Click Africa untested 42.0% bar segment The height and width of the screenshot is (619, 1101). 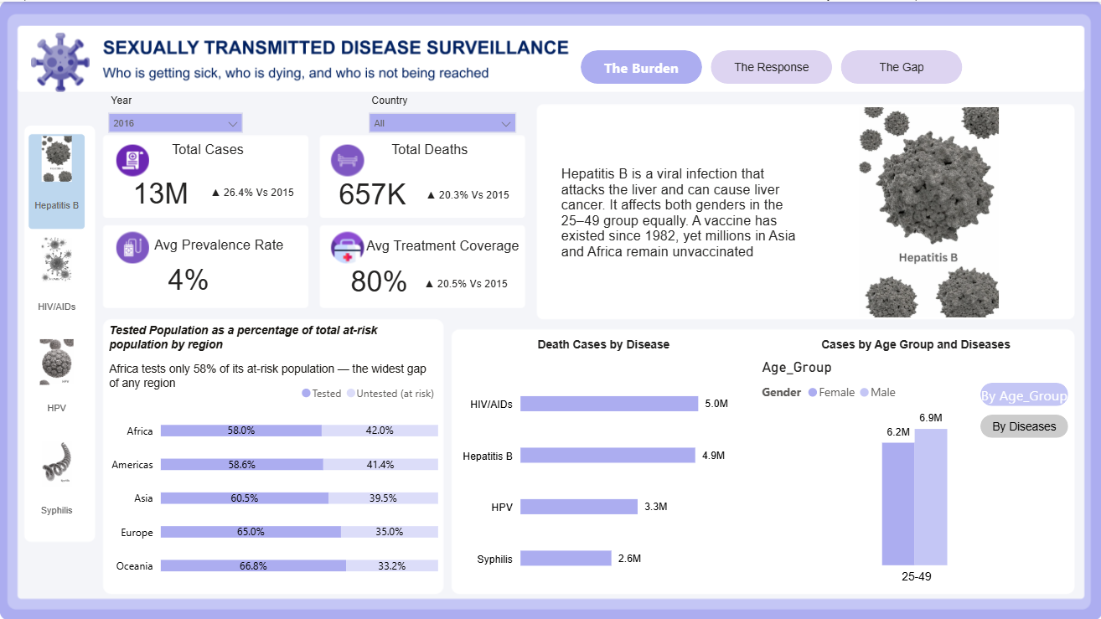pyautogui.click(x=380, y=431)
